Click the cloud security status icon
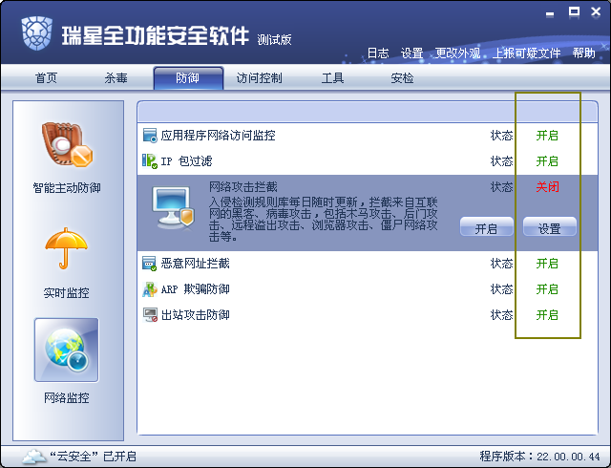The width and height of the screenshot is (611, 468). pyautogui.click(x=34, y=456)
